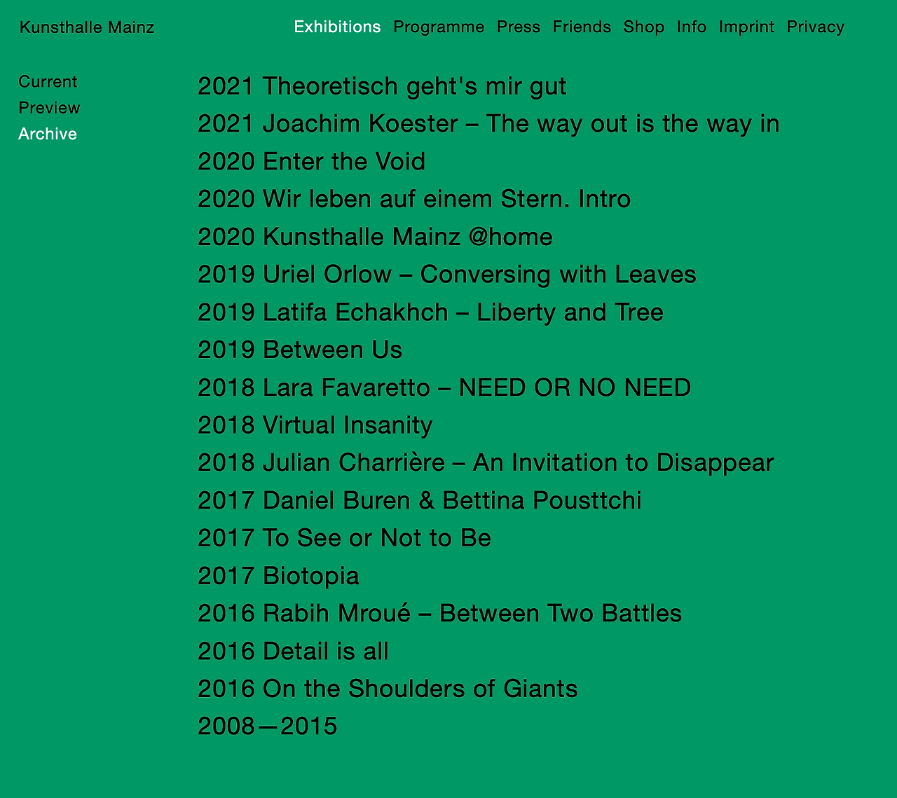Image resolution: width=897 pixels, height=798 pixels.
Task: Open 2021 Theoretisch geht's mir gut
Action: click(382, 86)
